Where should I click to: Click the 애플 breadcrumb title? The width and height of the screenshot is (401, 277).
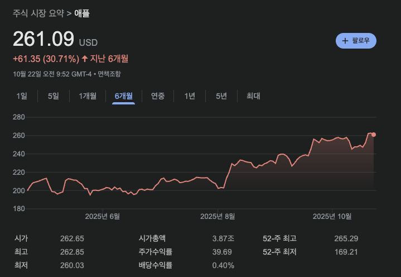point(82,13)
